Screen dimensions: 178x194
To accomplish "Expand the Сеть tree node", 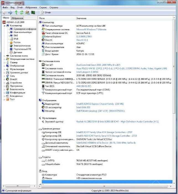I will (4, 76).
